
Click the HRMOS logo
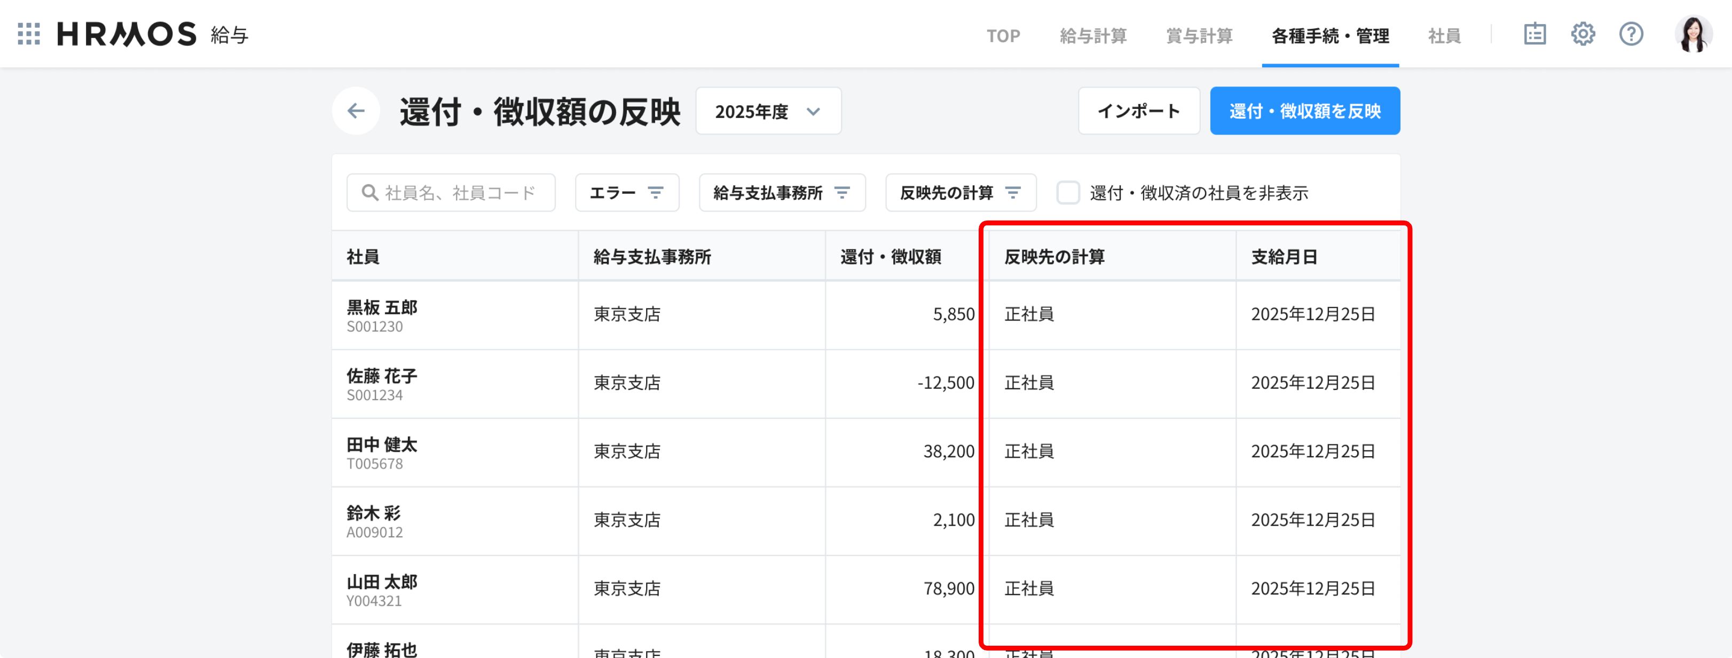[127, 34]
